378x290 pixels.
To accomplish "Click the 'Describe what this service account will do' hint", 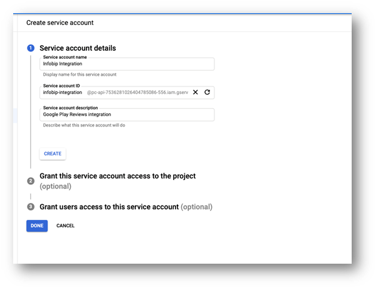I will (83, 125).
